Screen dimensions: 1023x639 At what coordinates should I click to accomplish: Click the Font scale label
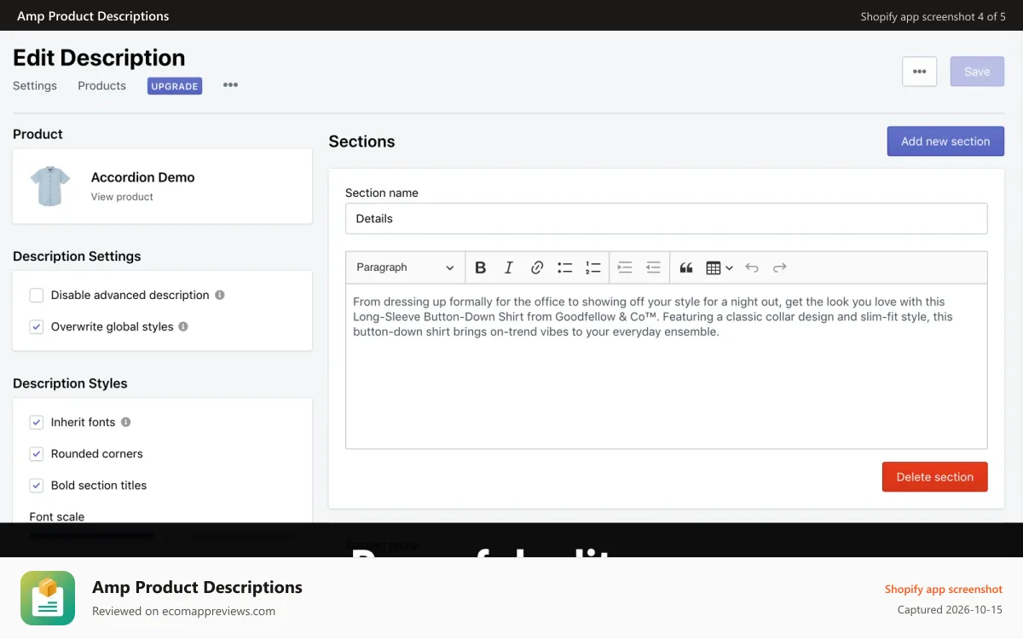[57, 516]
